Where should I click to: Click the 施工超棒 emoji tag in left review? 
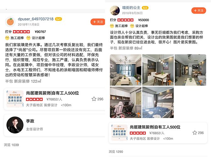tap(14, 38)
